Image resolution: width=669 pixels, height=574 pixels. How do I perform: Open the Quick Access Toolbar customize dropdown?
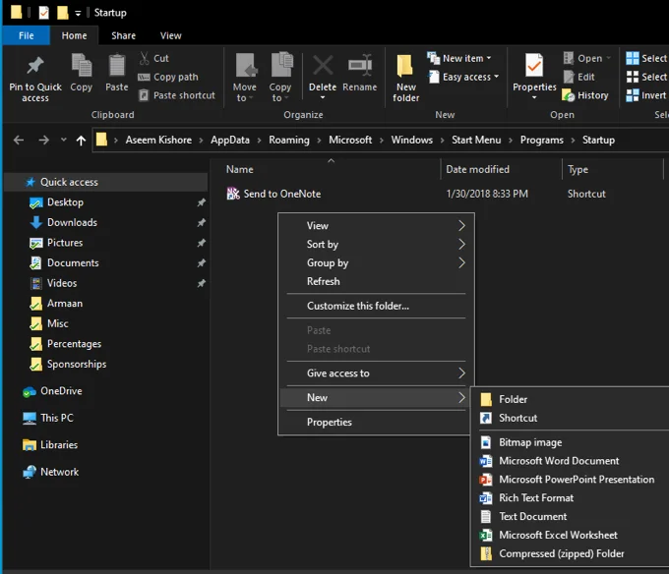click(78, 13)
